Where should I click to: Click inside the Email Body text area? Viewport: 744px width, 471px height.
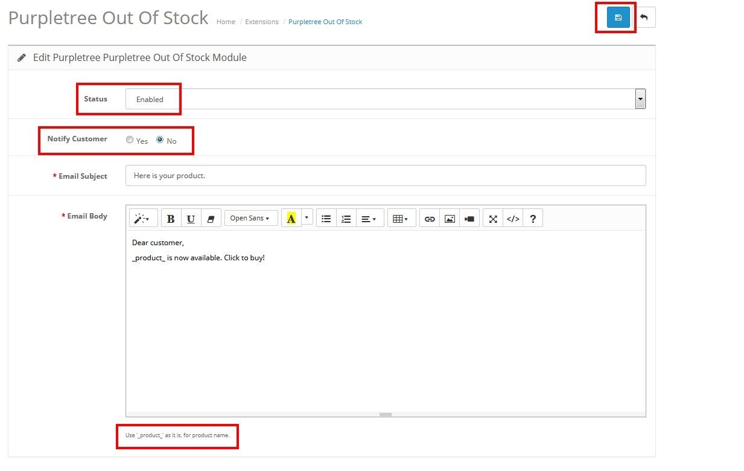click(x=386, y=321)
